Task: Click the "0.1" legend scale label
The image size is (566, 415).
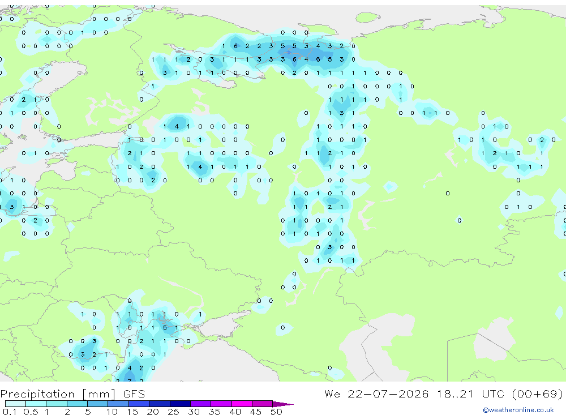Action: point(10,412)
